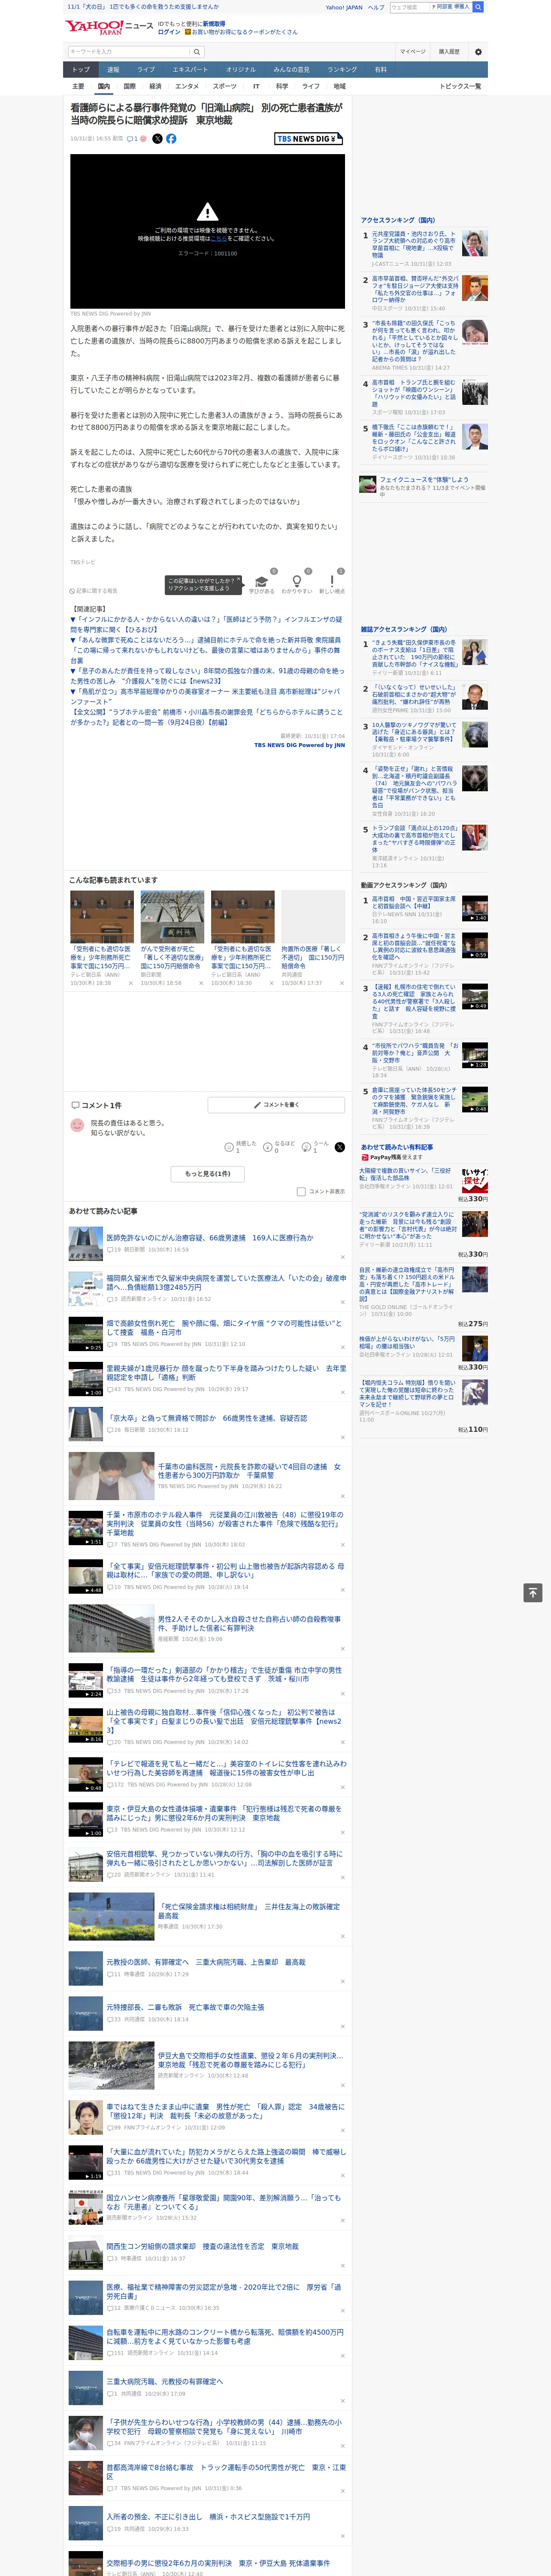
Task: Select the 国内 category
Action: (103, 87)
